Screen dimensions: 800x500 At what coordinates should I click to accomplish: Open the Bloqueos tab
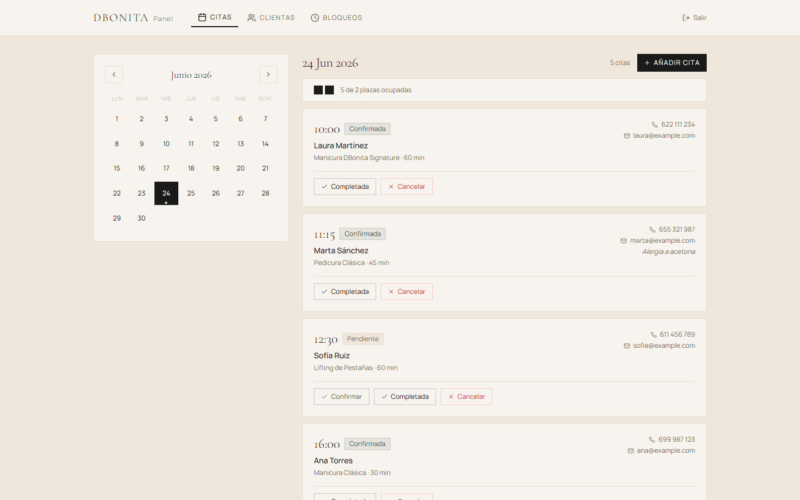pyautogui.click(x=336, y=18)
